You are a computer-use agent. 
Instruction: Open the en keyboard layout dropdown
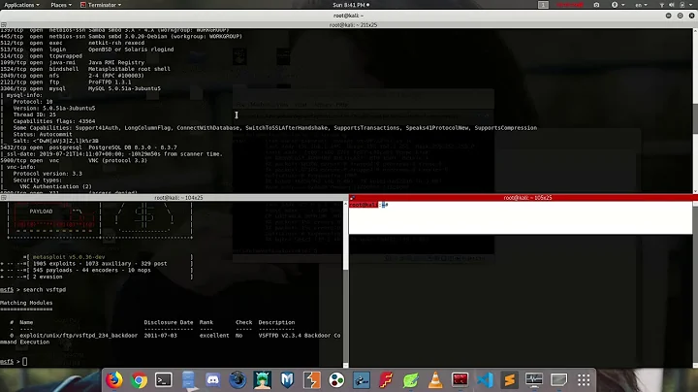click(641, 5)
